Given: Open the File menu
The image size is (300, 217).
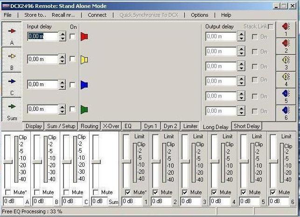Looking at the screenshot, I should point(7,15).
